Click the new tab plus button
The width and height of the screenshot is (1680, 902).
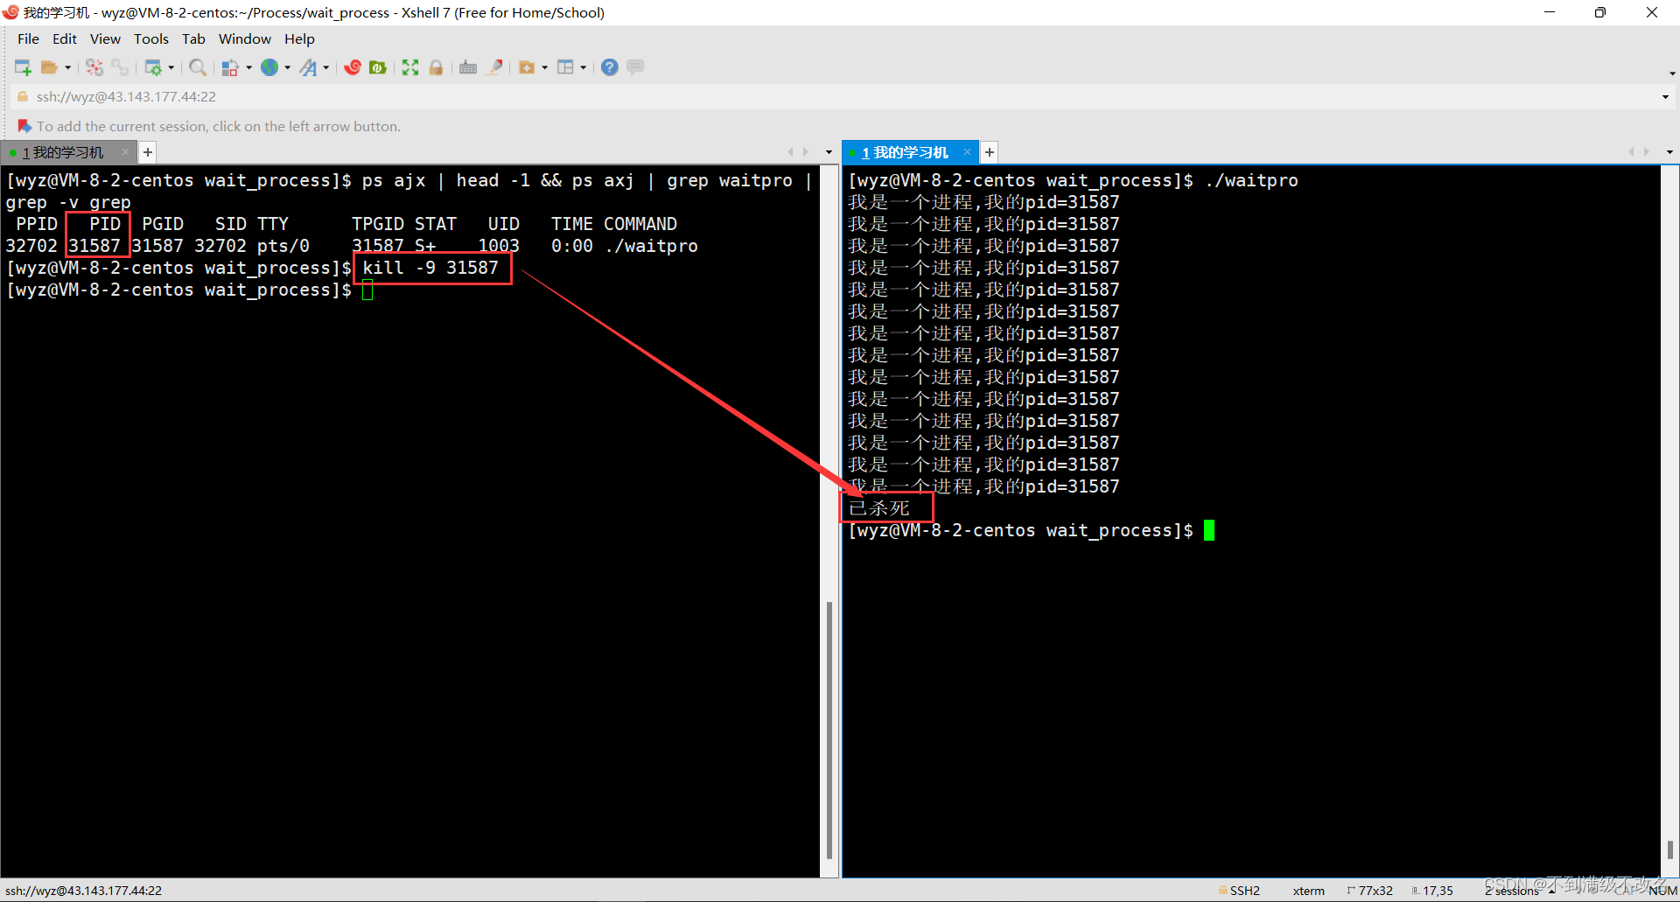[147, 151]
